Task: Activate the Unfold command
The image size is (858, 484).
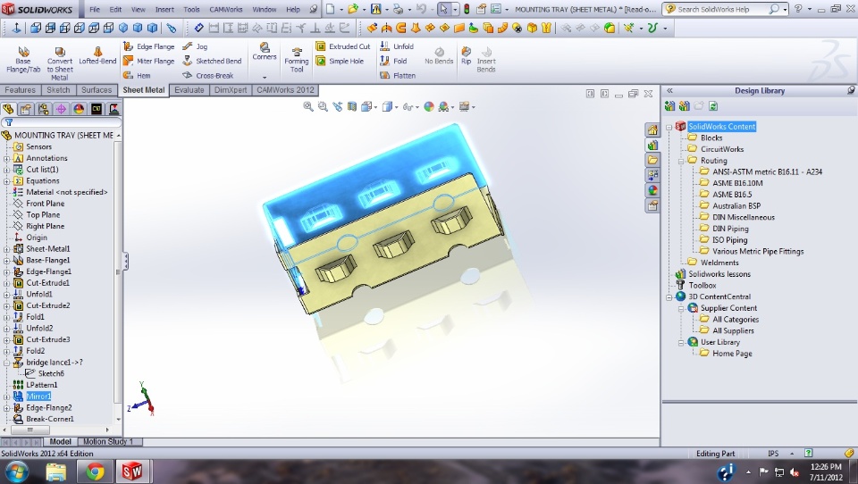Action: tap(397, 46)
